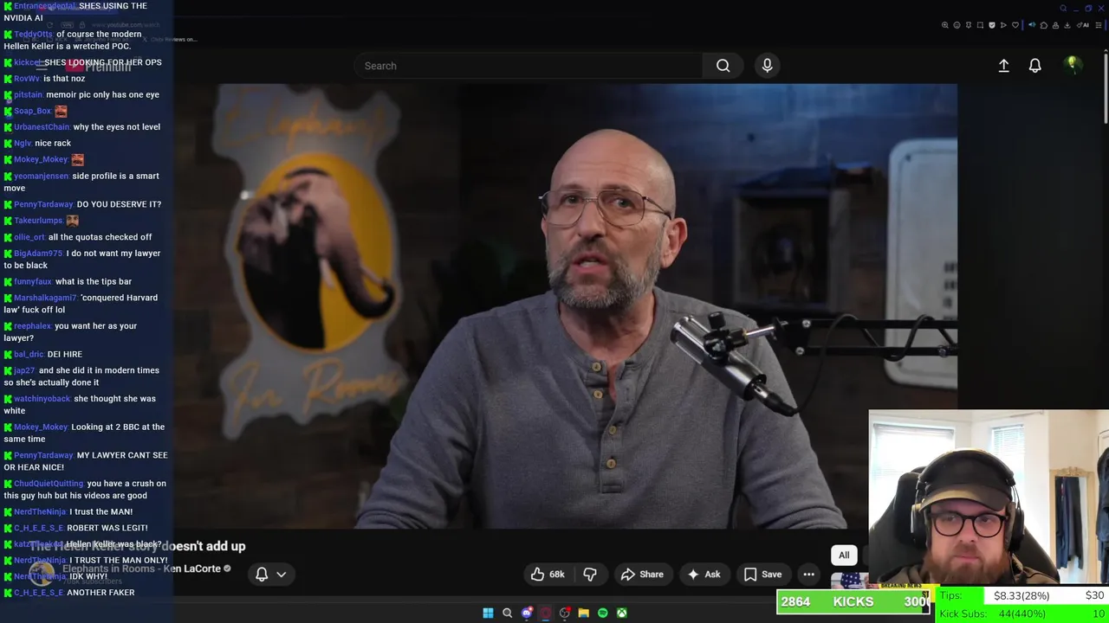Start voice search with microphone icon
This screenshot has width=1109, height=623.
pyautogui.click(x=767, y=66)
